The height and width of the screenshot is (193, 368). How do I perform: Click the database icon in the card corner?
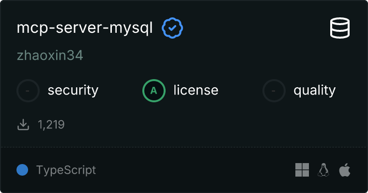341,28
